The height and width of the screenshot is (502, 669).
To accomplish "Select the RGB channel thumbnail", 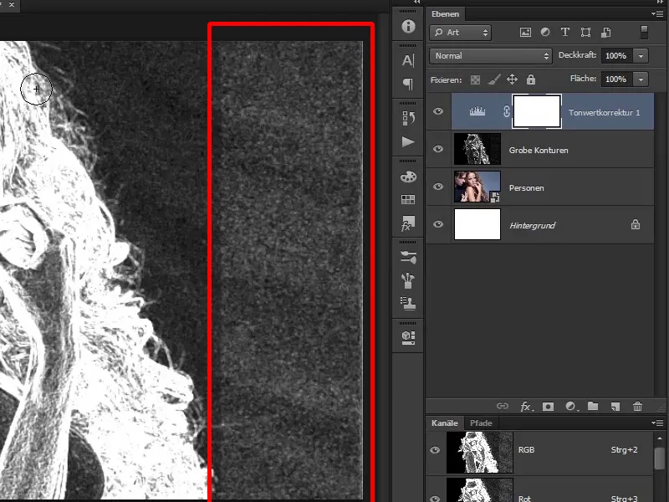I will tap(479, 452).
